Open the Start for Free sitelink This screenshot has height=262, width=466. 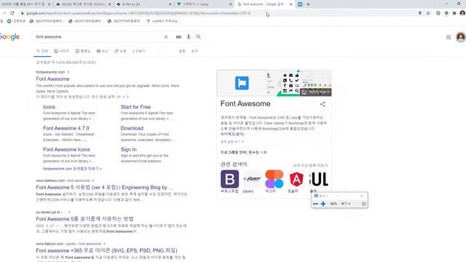pos(135,107)
